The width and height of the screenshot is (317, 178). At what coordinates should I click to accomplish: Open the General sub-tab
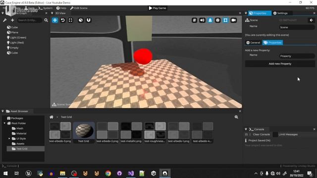pyautogui.click(x=253, y=43)
